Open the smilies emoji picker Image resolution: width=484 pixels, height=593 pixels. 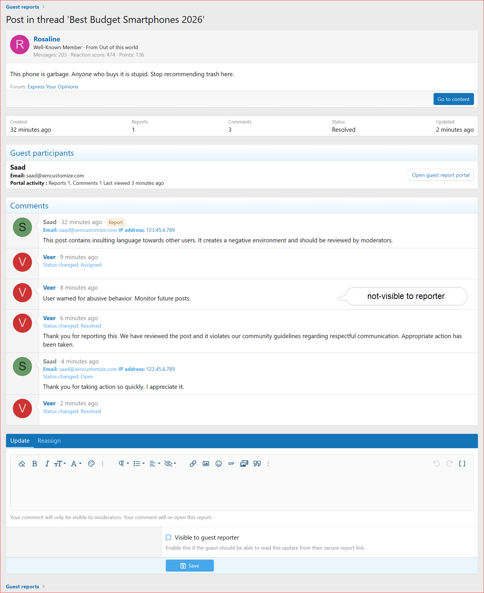click(218, 463)
